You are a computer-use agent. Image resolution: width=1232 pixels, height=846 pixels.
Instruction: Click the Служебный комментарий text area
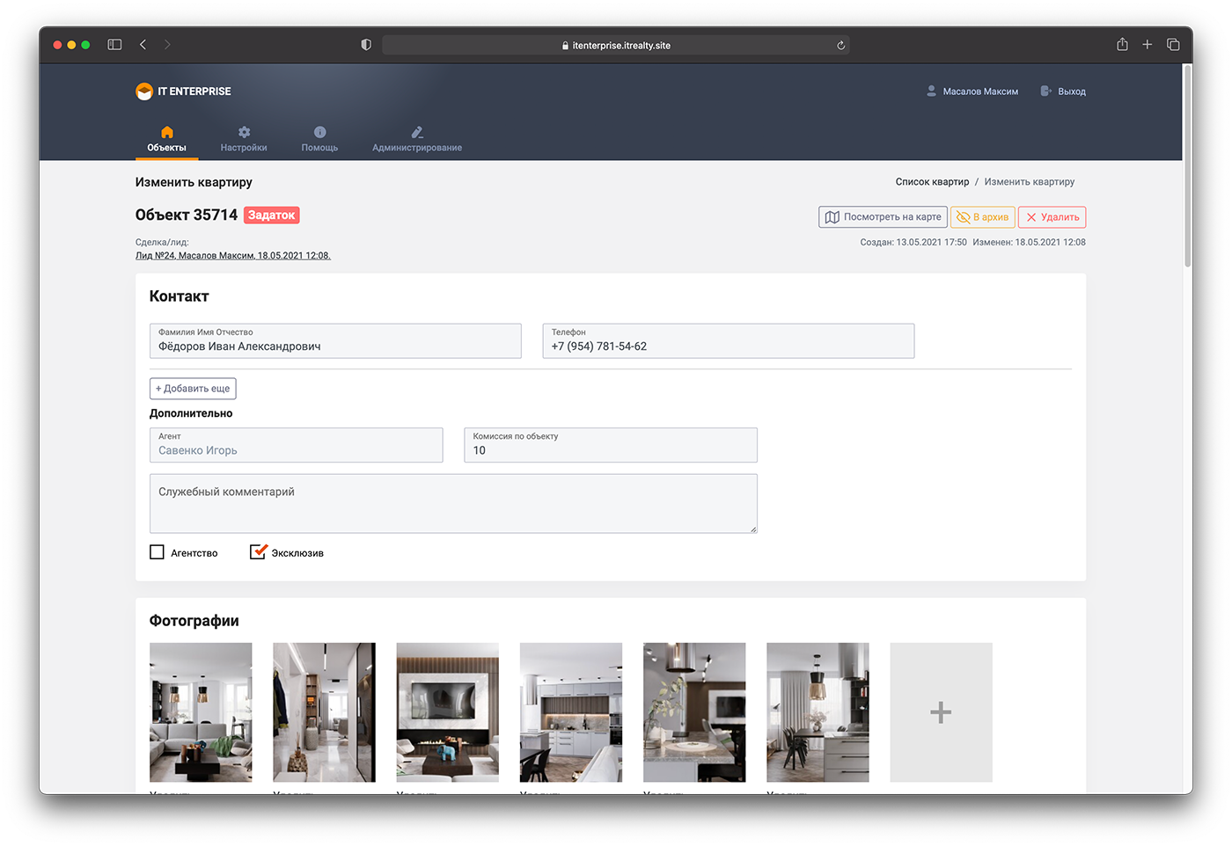click(x=452, y=504)
